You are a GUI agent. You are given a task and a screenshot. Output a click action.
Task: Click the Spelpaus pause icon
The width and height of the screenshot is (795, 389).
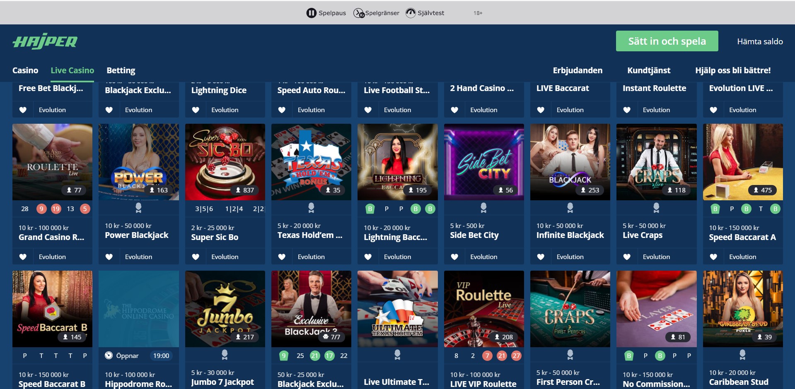point(311,13)
